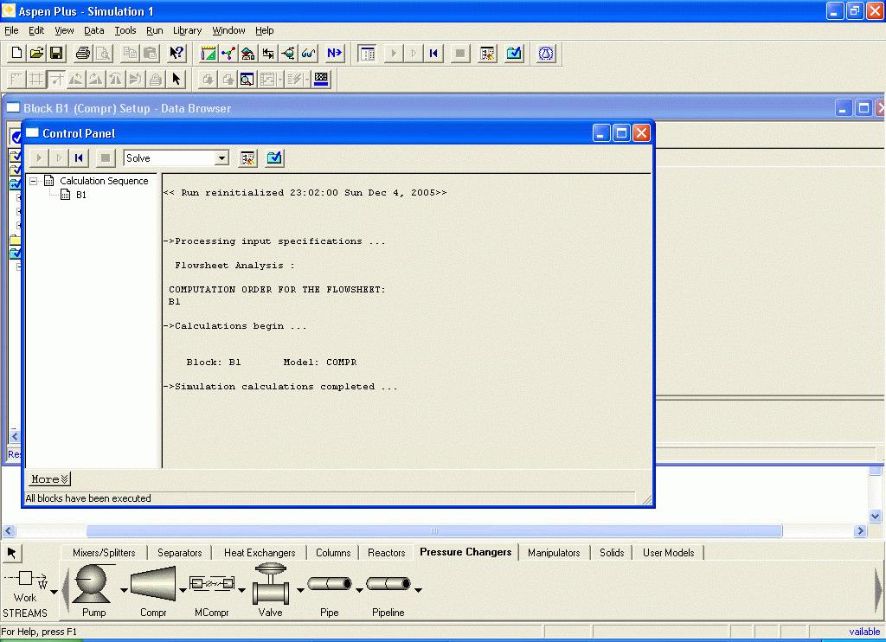The image size is (886, 642).
Task: Click the horizontal scrollbar right arrow
Action: pyautogui.click(x=860, y=530)
